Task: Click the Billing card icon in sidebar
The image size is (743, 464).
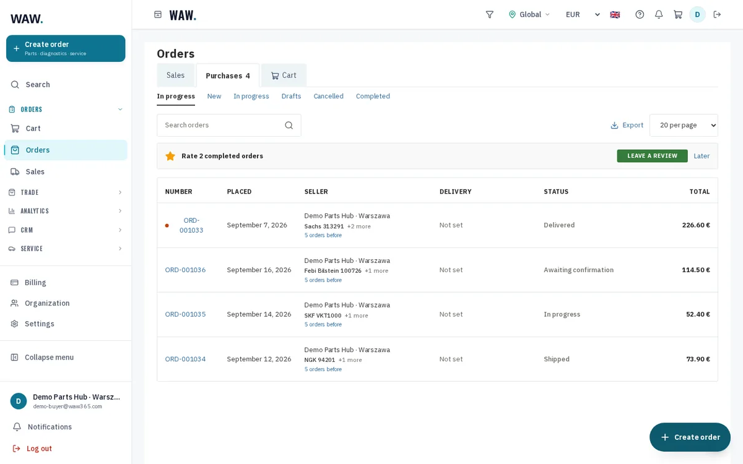Action: point(14,282)
